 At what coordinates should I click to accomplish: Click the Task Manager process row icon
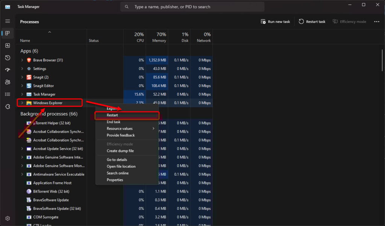coord(29,94)
